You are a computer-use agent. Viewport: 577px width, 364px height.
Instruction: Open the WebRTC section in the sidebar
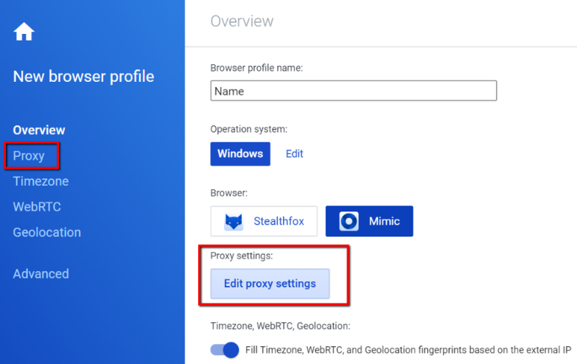pyautogui.click(x=37, y=207)
